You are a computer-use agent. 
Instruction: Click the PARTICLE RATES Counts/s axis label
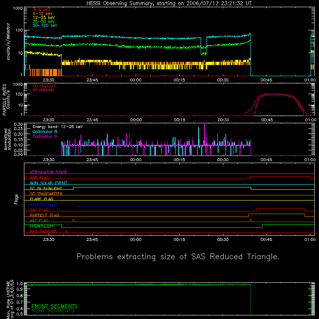coord(6,100)
